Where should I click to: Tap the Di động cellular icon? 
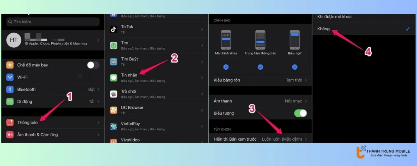(10, 102)
